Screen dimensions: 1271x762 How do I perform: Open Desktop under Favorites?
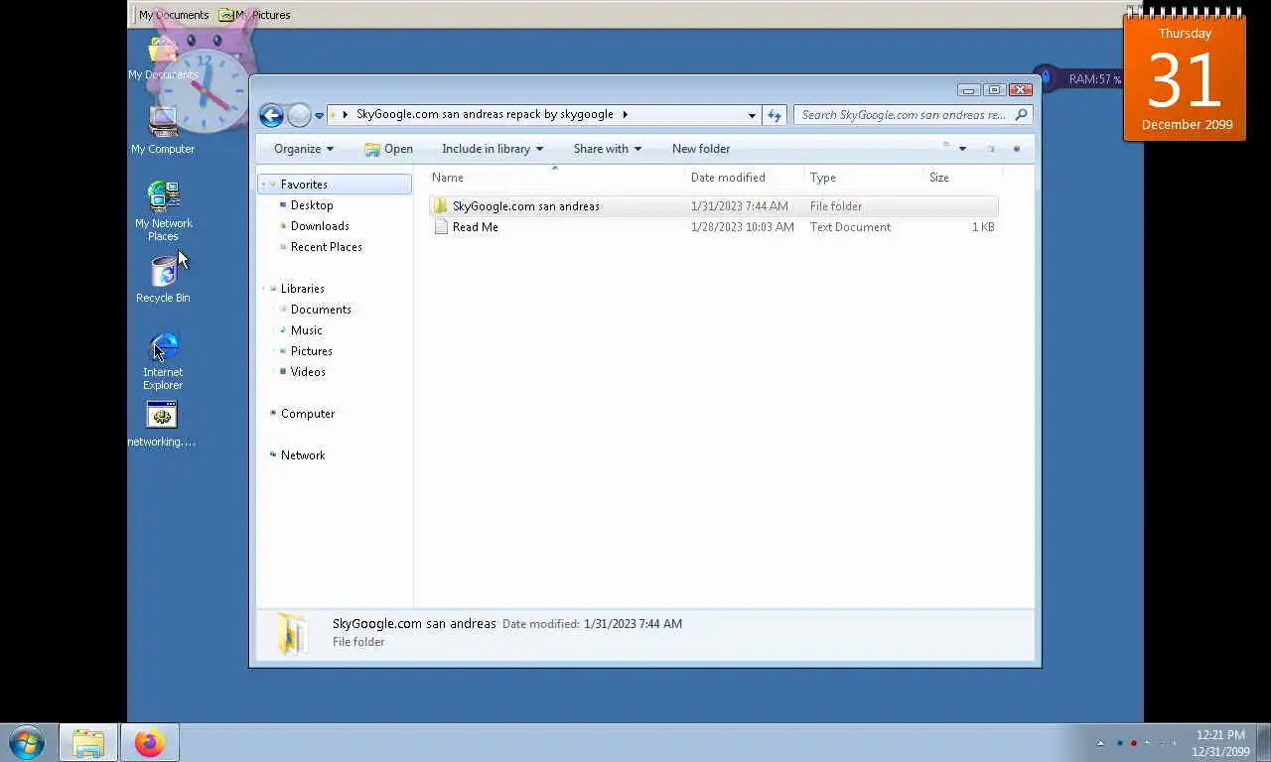(312, 205)
